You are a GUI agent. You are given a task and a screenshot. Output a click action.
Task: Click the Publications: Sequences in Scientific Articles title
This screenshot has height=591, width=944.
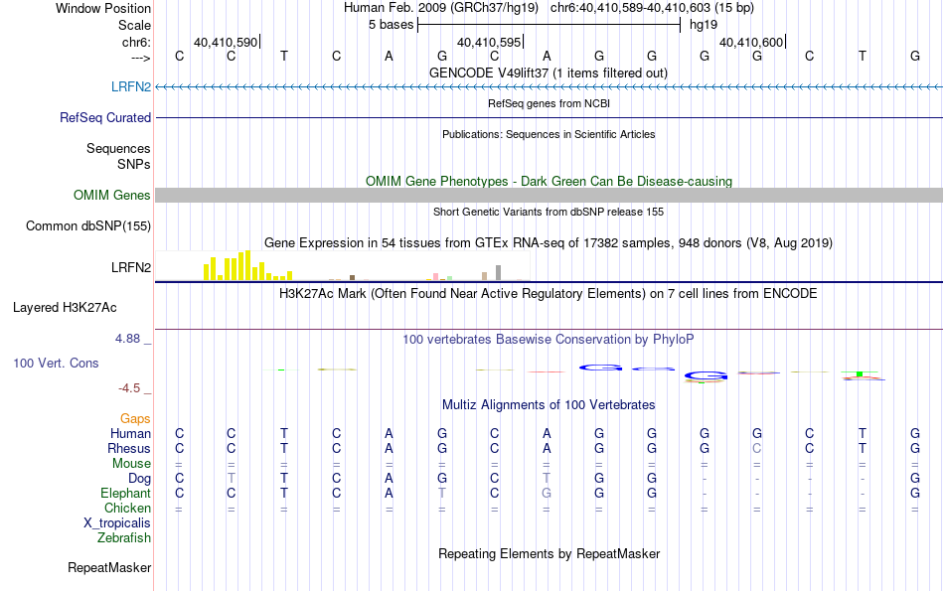pos(549,134)
